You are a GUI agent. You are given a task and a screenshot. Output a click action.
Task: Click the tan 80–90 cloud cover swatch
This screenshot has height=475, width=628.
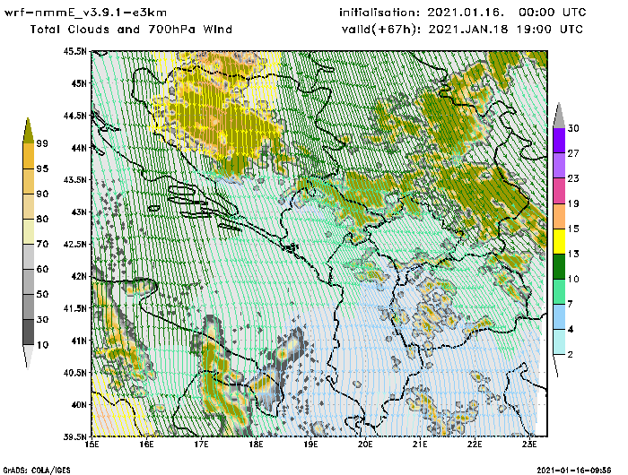[x=29, y=206]
